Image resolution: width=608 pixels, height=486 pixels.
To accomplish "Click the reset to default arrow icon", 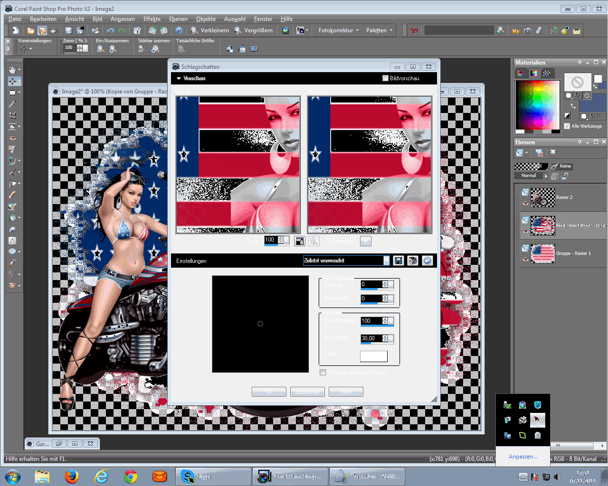I will 427,261.
